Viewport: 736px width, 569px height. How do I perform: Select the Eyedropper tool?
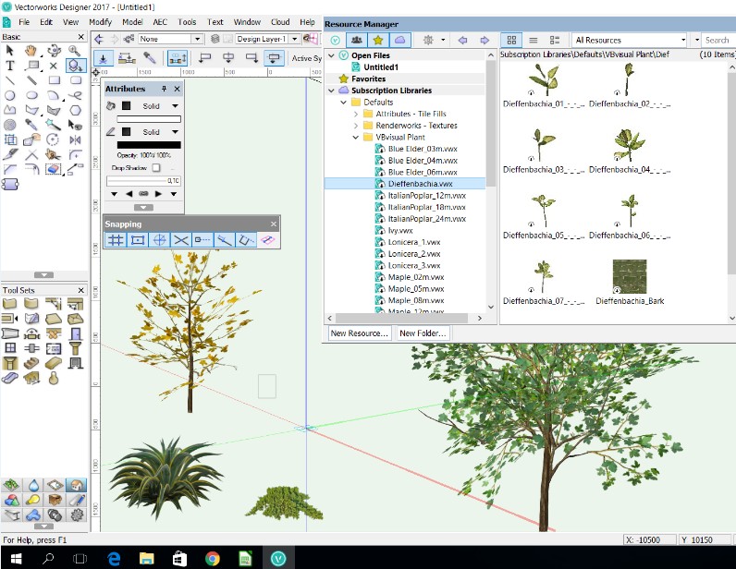pos(31,125)
